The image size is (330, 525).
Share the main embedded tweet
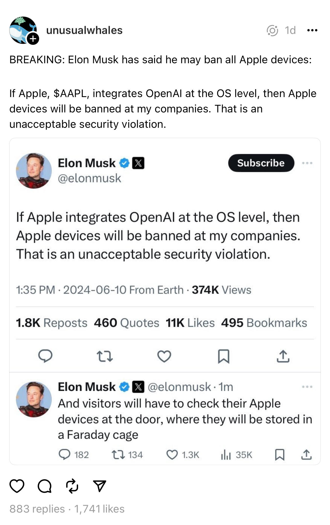(283, 356)
